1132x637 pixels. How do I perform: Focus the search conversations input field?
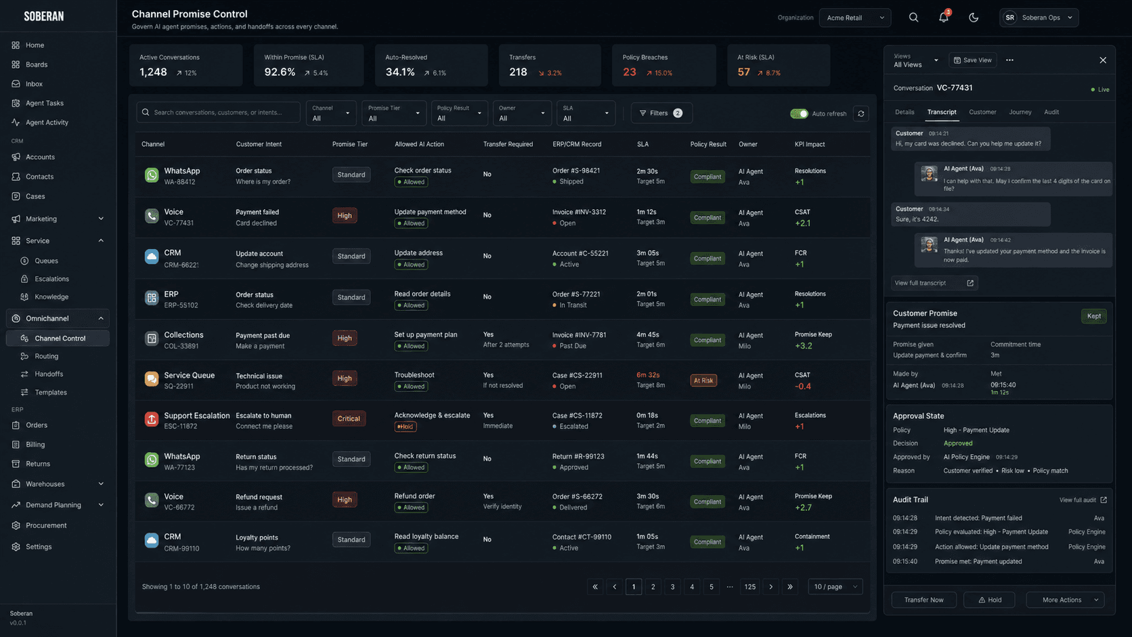(218, 112)
